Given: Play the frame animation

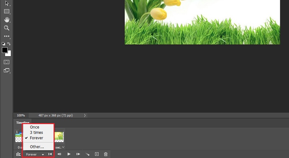Looking at the screenshot, I should pos(69,154).
